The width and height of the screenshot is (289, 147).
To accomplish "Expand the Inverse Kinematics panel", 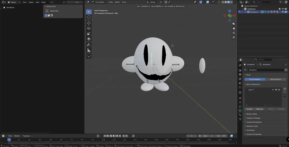I will [254, 122].
